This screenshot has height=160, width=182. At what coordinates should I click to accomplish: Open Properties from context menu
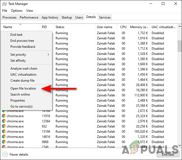coord(27,100)
